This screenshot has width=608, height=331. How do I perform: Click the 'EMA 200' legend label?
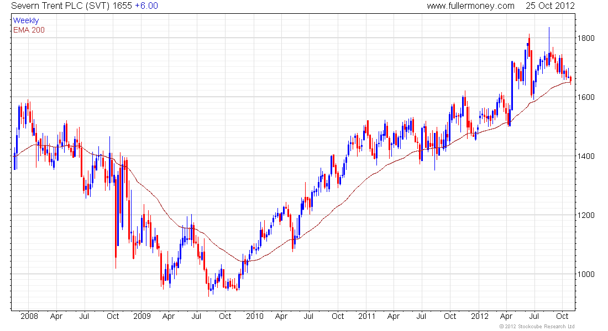29,30
